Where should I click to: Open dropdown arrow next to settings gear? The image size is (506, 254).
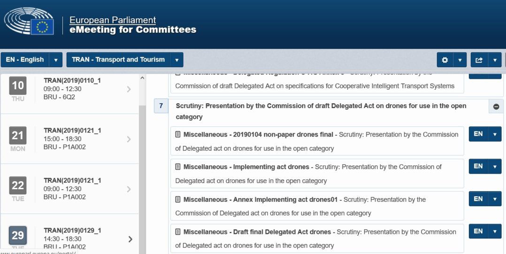point(460,60)
